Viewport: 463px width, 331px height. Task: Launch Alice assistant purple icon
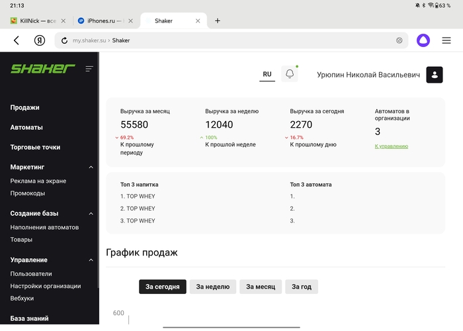pyautogui.click(x=422, y=40)
